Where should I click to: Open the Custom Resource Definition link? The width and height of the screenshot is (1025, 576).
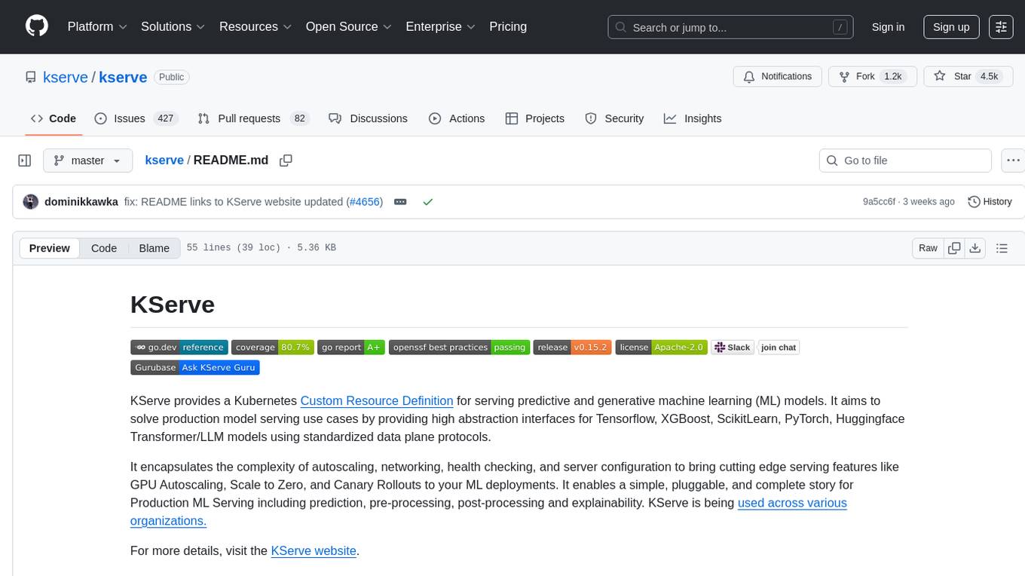pos(377,401)
